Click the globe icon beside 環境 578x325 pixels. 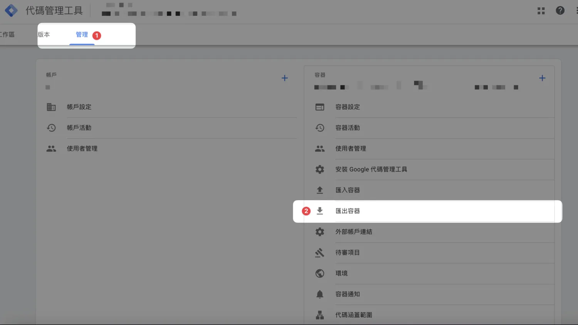[320, 273]
